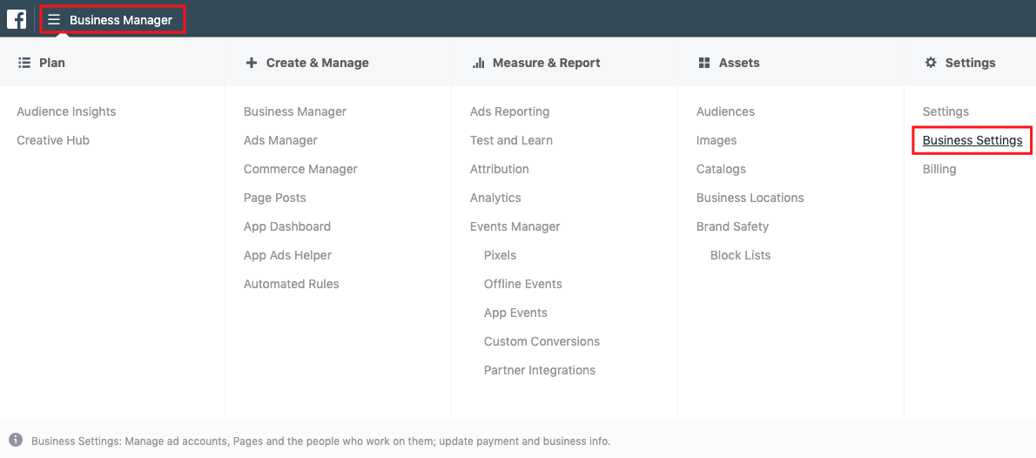Click the info icon in footer
The image size is (1036, 458).
[16, 440]
